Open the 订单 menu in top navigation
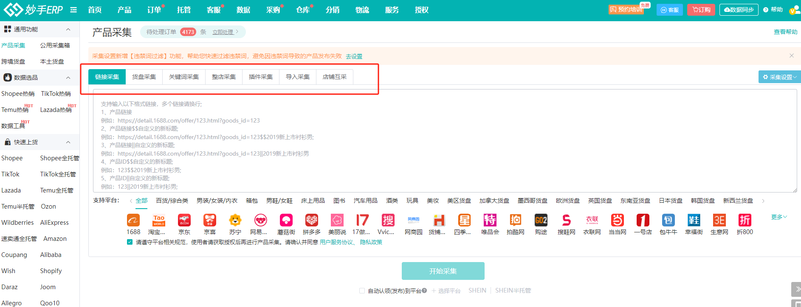 [x=154, y=10]
